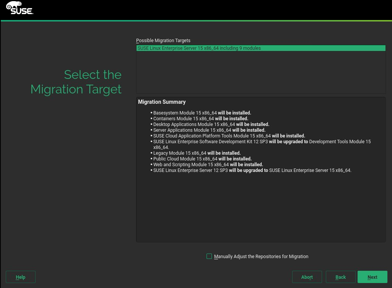Click the Enterprise Server 12 SP3 upgrade line
This screenshot has height=288, width=392.
pyautogui.click(x=252, y=170)
